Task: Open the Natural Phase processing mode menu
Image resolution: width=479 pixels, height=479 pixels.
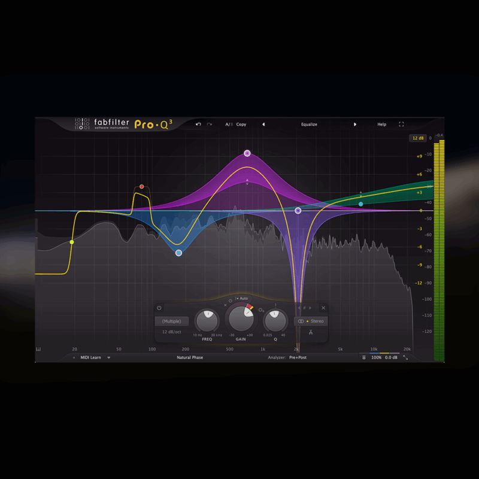Action: pyautogui.click(x=190, y=357)
